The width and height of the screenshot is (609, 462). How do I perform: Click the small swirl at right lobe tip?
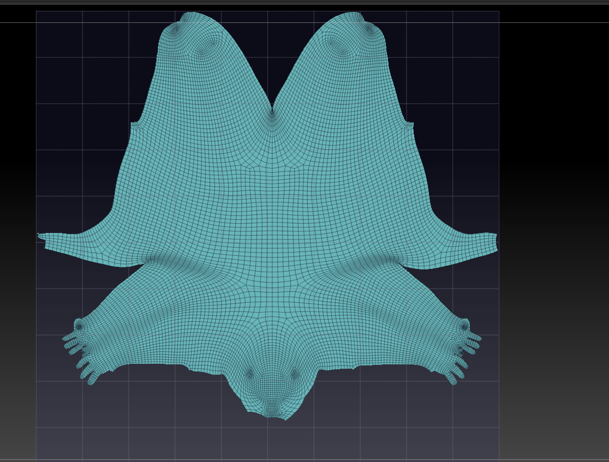[369, 28]
